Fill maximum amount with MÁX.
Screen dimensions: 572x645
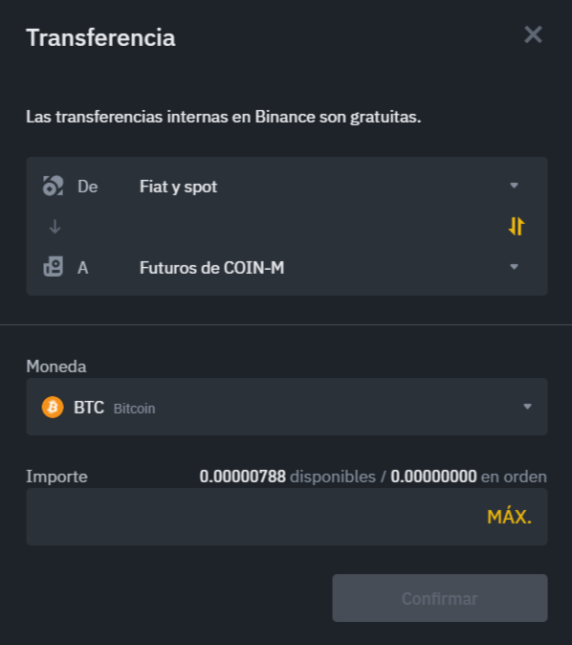pyautogui.click(x=509, y=517)
